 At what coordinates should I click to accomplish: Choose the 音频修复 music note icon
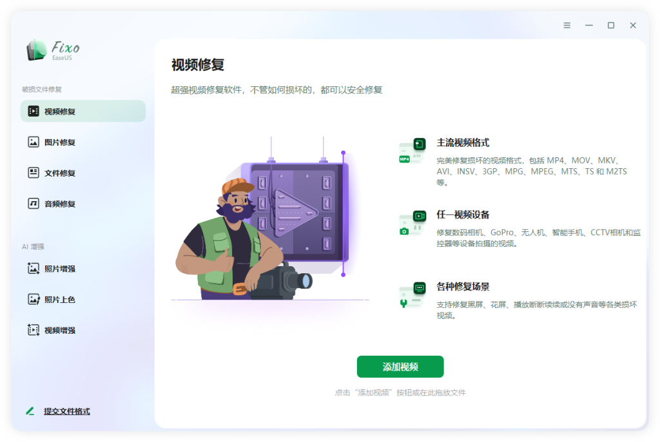pos(34,204)
